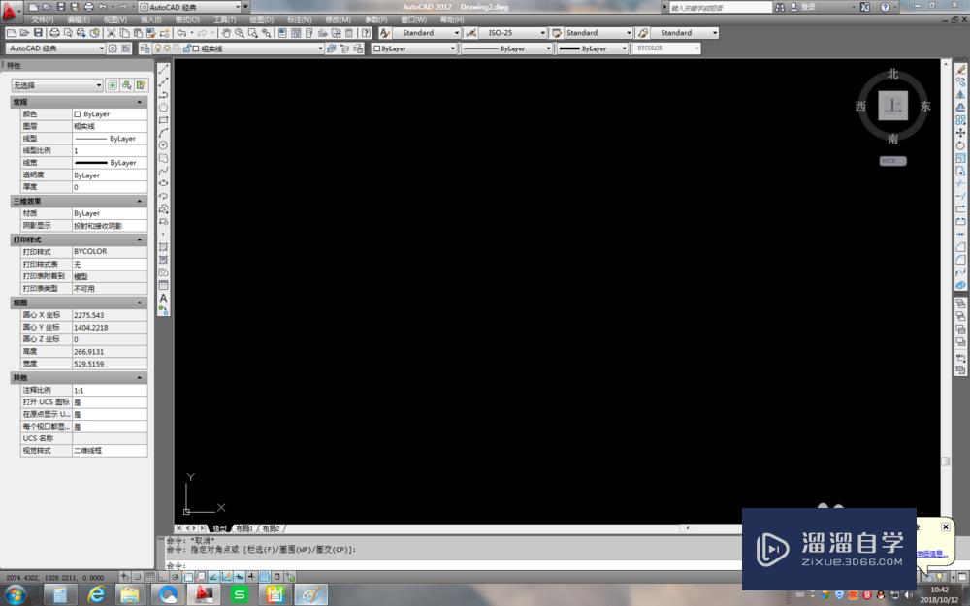The height and width of the screenshot is (606, 970).
Task: Select the Polygon draw tool
Action: tap(163, 108)
